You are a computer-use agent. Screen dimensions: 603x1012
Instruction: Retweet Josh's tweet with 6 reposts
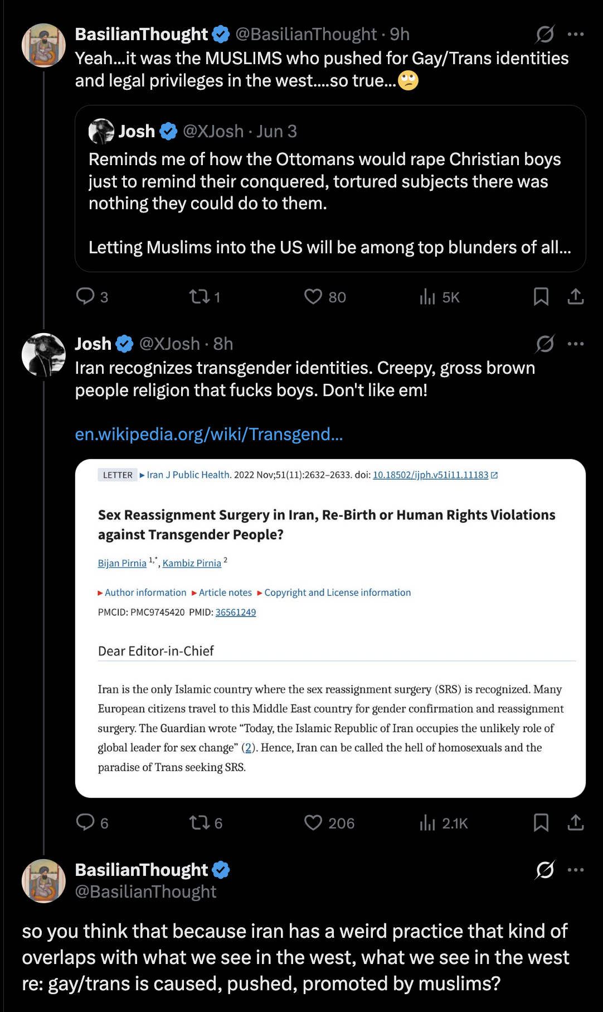point(205,823)
